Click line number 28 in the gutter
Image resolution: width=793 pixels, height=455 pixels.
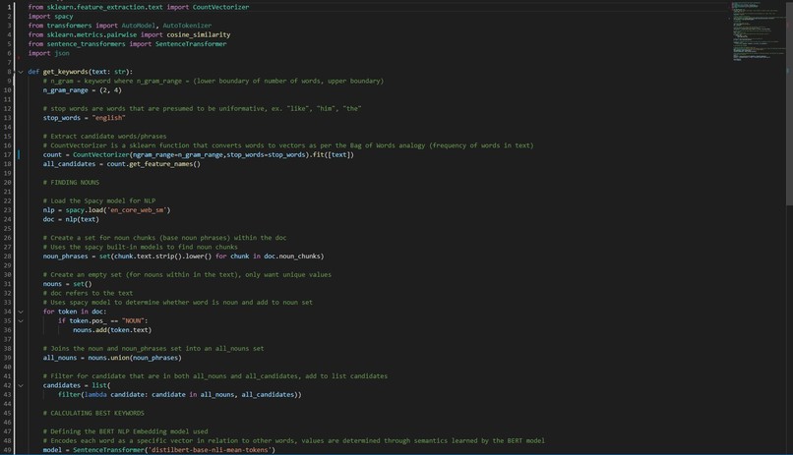pyautogui.click(x=7, y=256)
